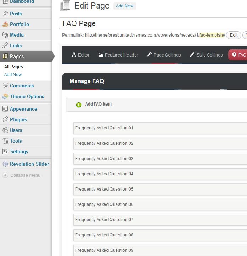This screenshot has height=256, width=247.
Task: Click the Plugins plug icon
Action: [x=5, y=119]
